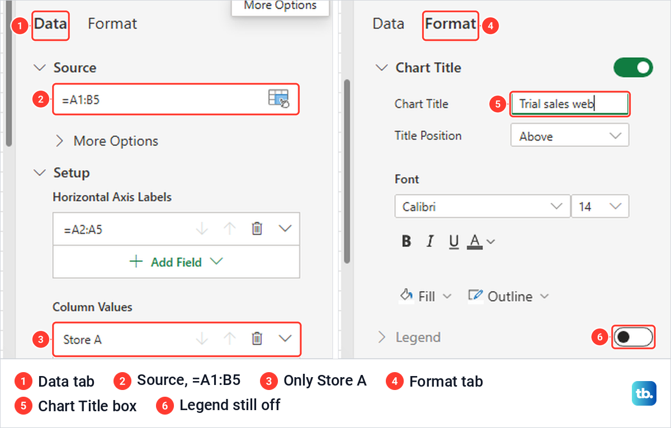Viewport: 671px width, 428px height.
Task: Switch to Data tab in left pane
Action: 50,23
